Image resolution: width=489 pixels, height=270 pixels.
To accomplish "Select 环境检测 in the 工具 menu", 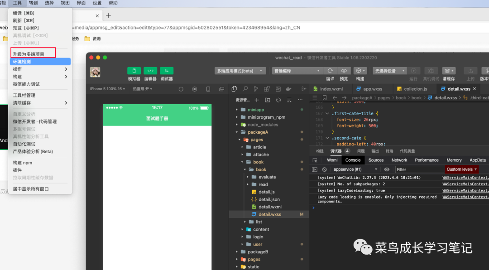I will coord(40,62).
